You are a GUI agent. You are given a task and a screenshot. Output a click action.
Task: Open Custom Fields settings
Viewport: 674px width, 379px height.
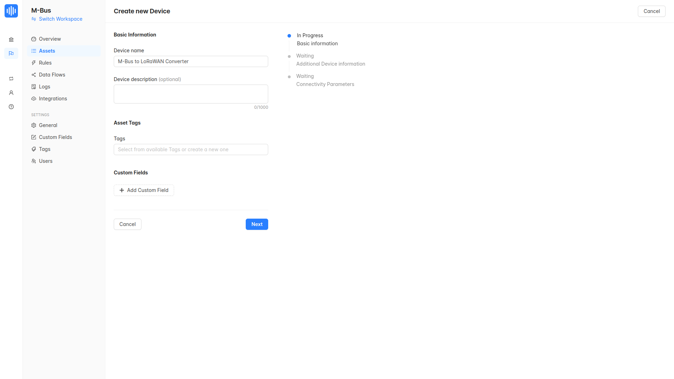[x=55, y=137]
